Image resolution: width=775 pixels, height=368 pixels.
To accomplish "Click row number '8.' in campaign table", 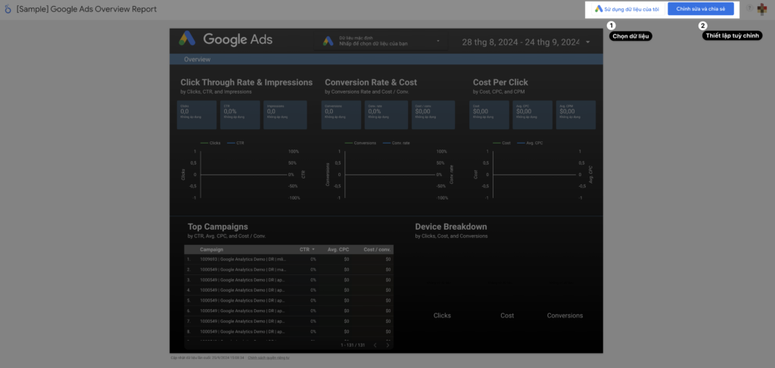I will pos(188,332).
